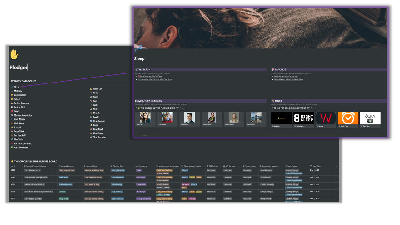
Task: Open the Eight Sleep tool card
Action: pos(303,120)
